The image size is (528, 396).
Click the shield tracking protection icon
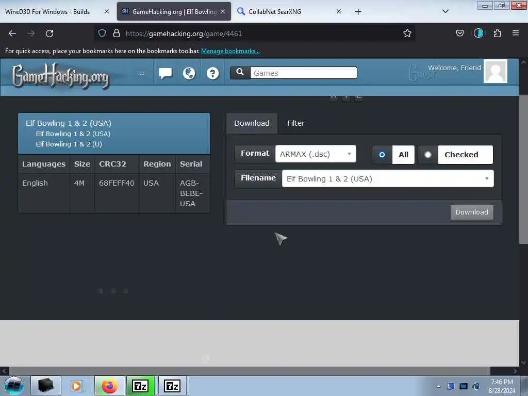click(x=102, y=33)
